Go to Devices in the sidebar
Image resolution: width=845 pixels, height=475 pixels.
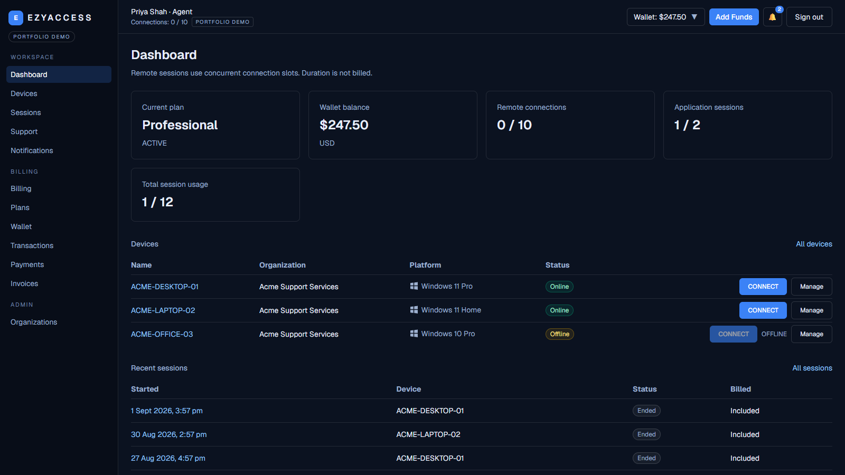coord(59,93)
